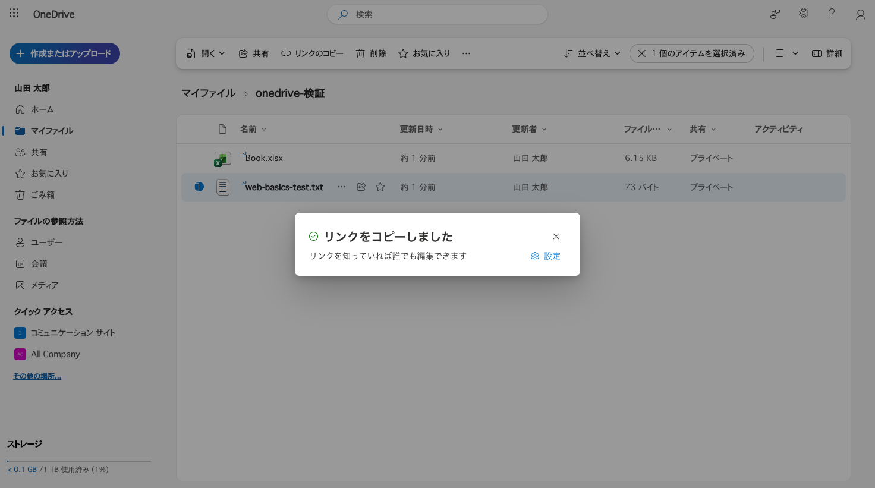This screenshot has width=875, height=488.
Task: Browse files by 会議
Action: (x=32, y=264)
